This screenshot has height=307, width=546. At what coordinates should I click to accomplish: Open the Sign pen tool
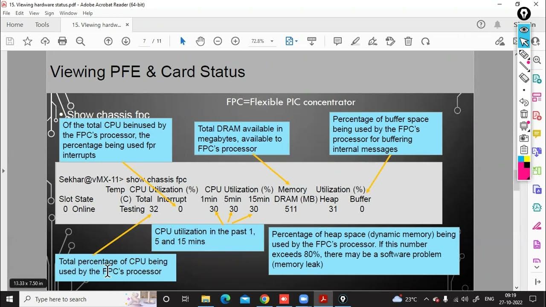372,41
